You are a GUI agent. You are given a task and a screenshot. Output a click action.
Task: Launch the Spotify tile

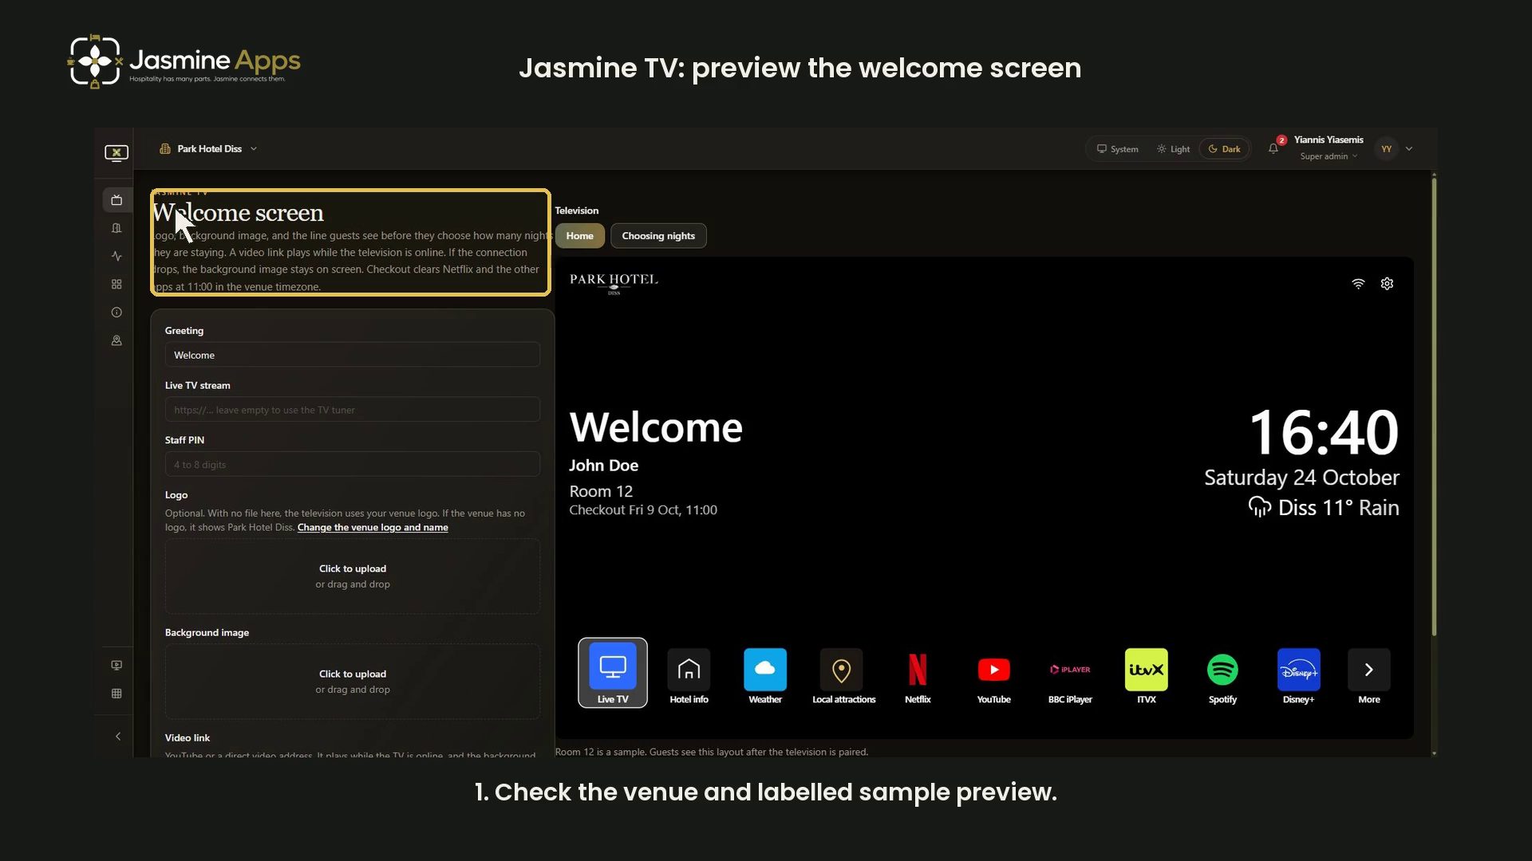1222,676
